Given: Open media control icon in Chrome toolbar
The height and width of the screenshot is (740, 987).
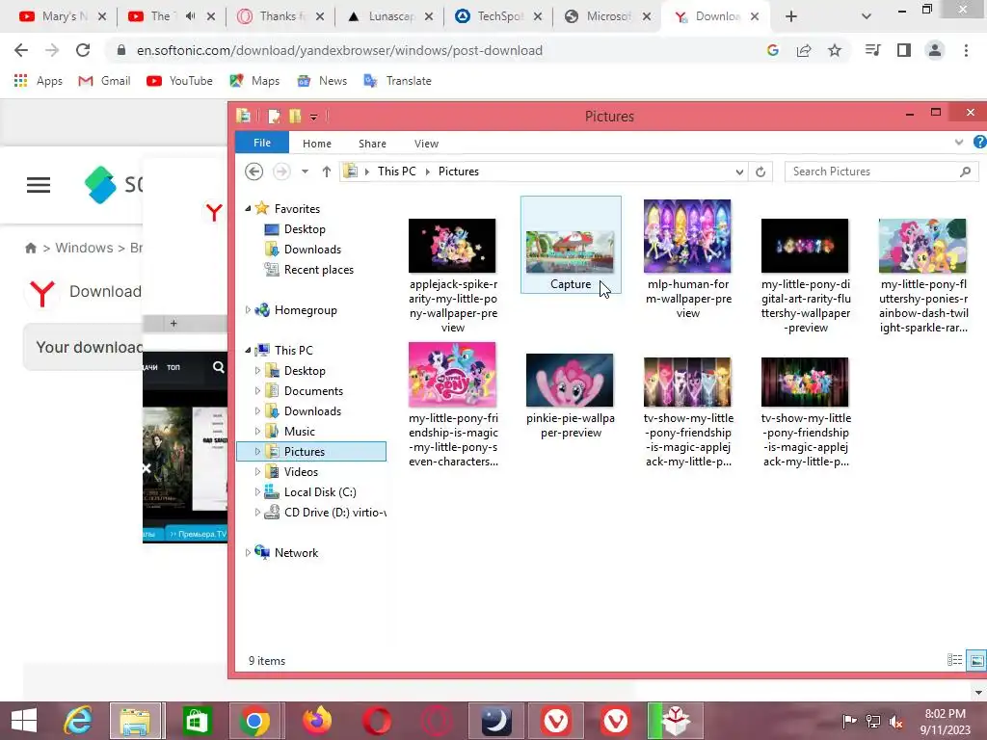Looking at the screenshot, I should point(872,50).
